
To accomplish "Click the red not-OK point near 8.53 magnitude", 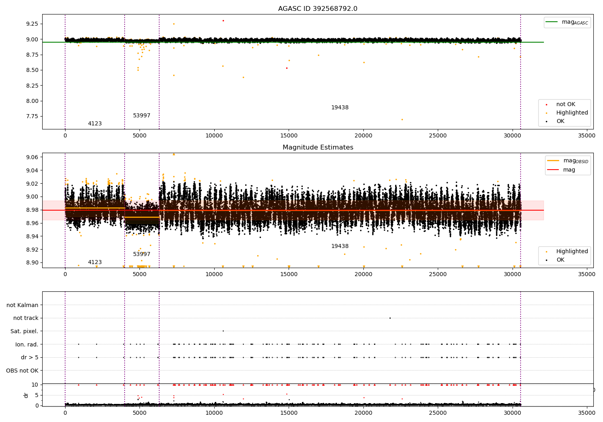I will pyautogui.click(x=287, y=68).
